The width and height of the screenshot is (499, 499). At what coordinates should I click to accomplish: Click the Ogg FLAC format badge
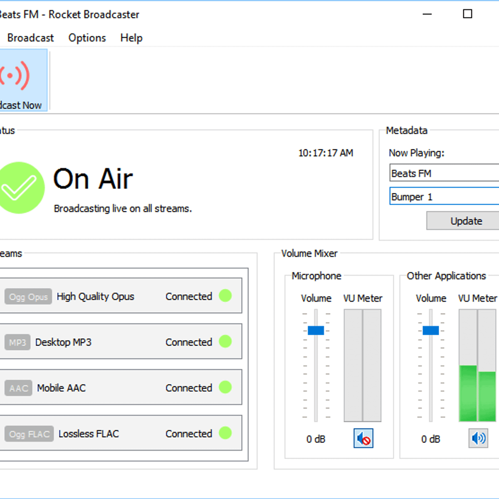tap(29, 434)
